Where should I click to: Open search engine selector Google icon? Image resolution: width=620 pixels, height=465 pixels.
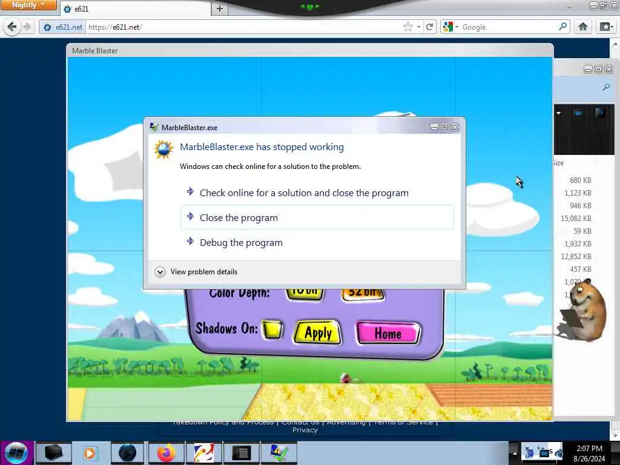click(x=450, y=27)
